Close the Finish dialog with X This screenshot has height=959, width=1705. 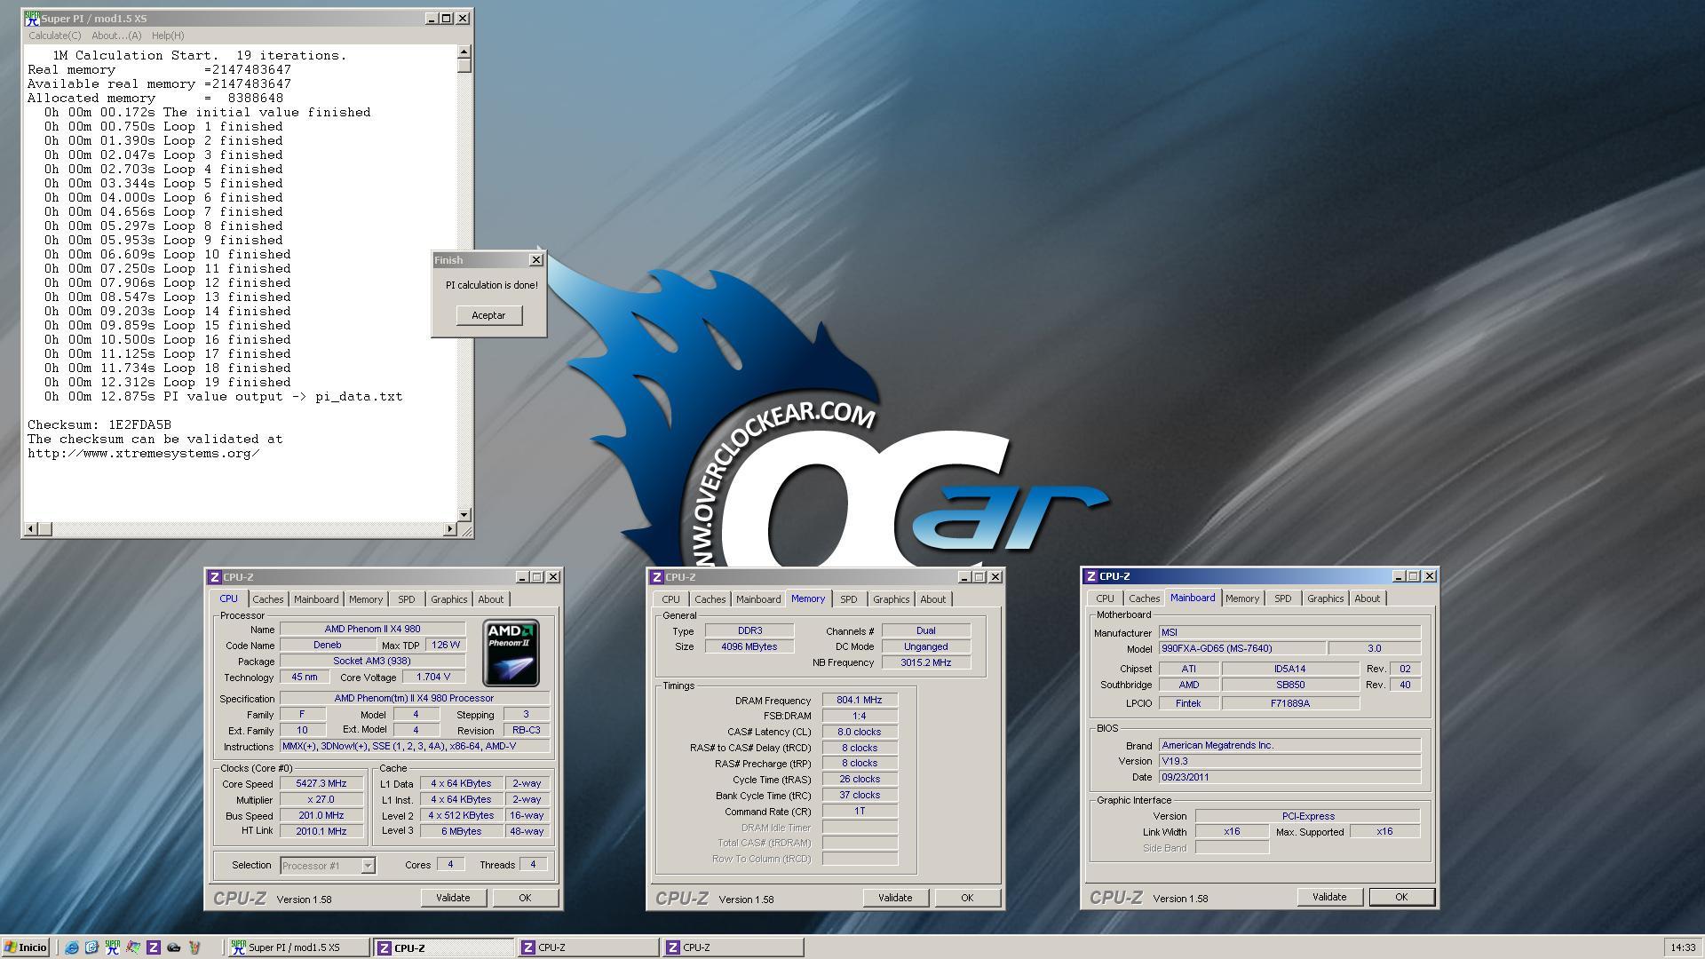[x=535, y=260]
